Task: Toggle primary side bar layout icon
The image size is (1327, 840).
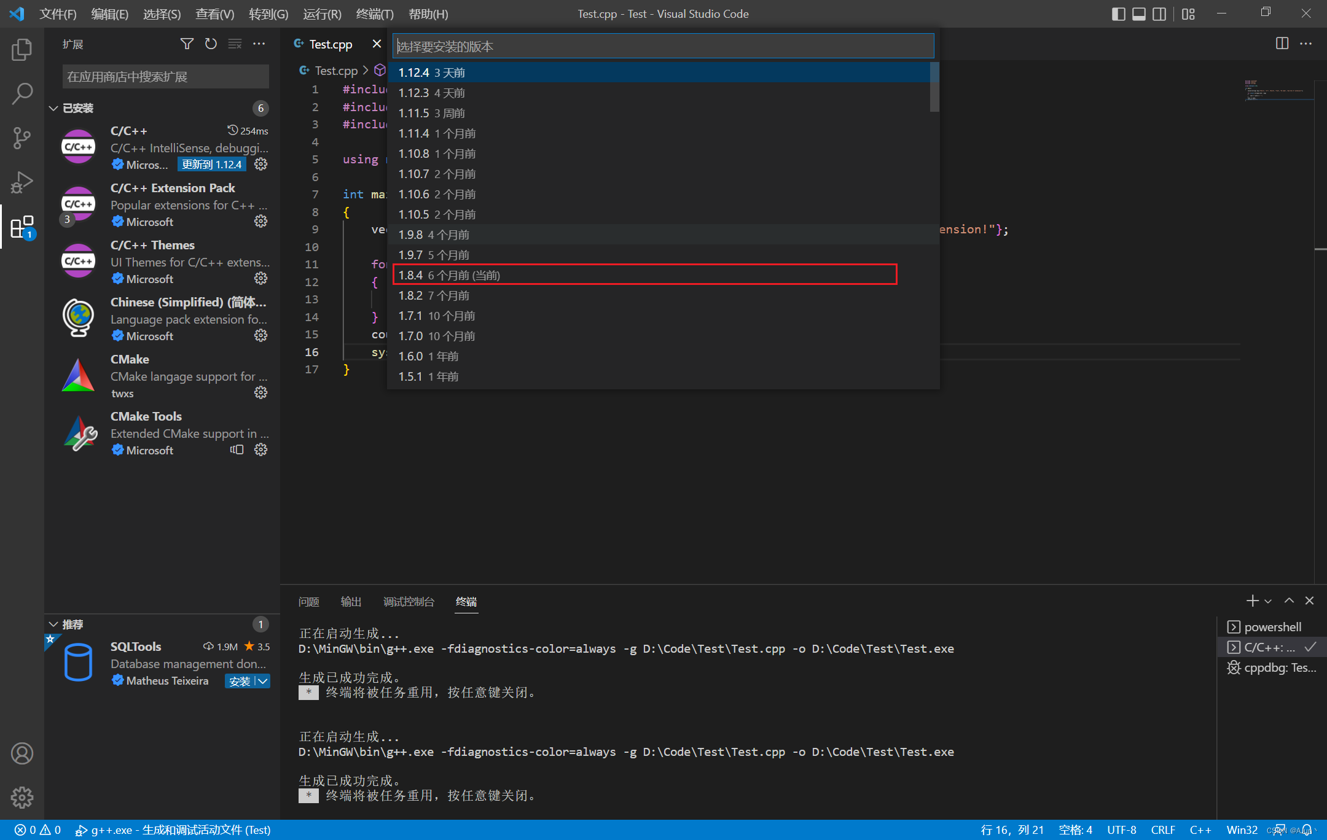Action: tap(1119, 14)
